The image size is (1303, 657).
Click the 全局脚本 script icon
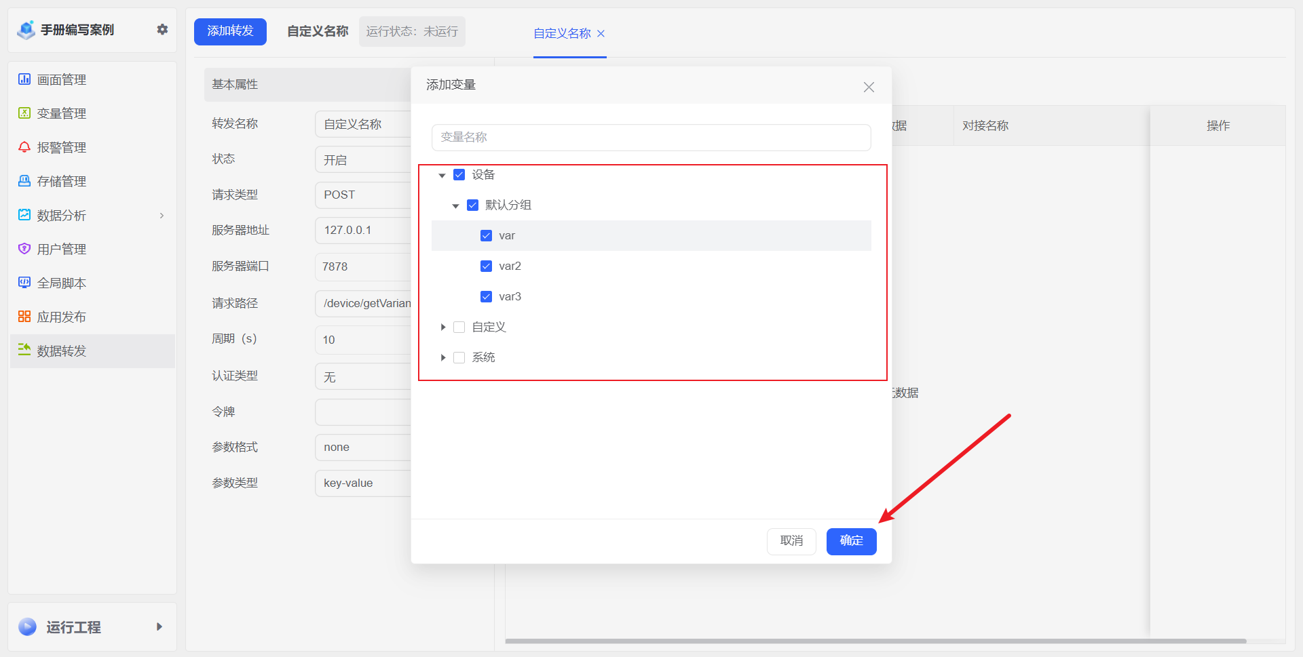24,283
